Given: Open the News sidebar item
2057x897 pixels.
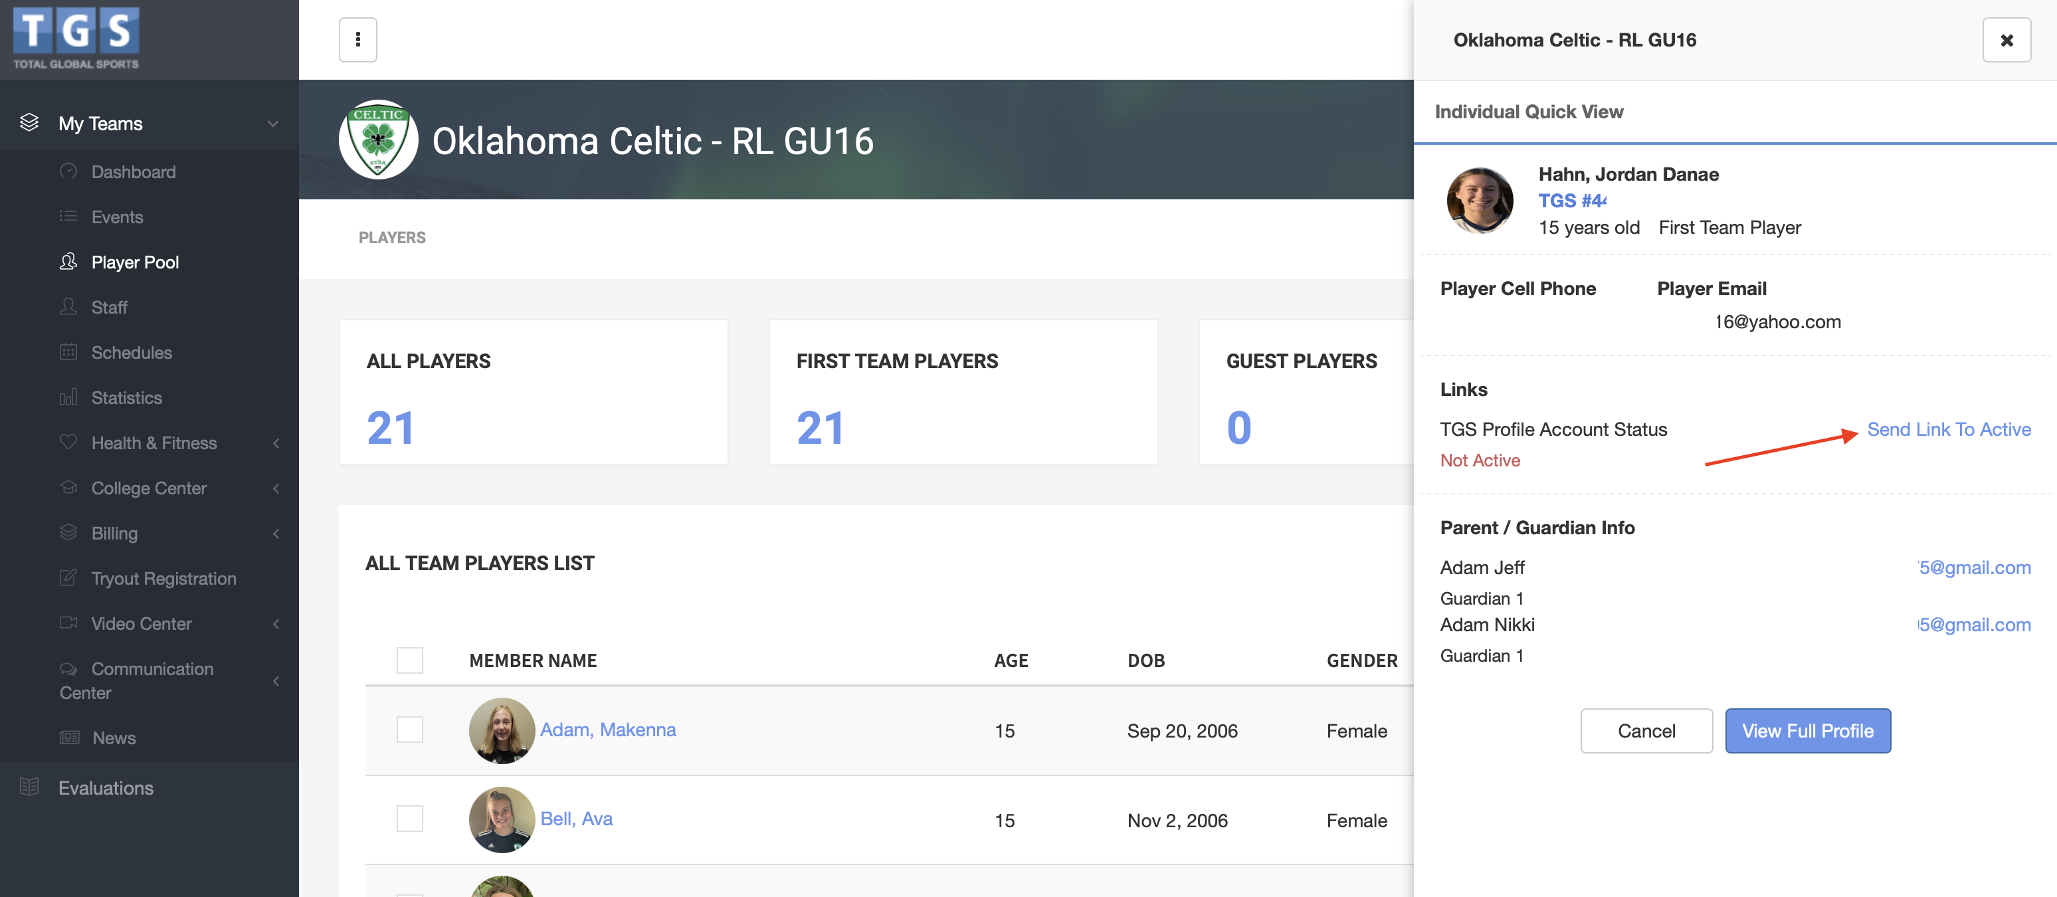Looking at the screenshot, I should pyautogui.click(x=114, y=738).
